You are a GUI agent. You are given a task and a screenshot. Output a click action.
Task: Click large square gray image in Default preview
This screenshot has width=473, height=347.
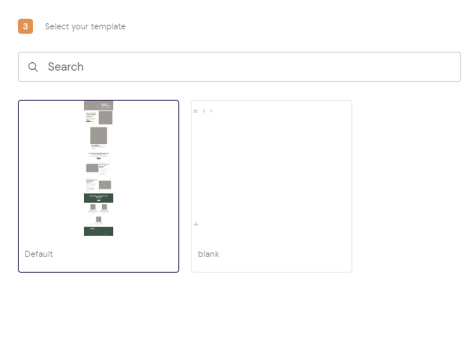tap(98, 135)
